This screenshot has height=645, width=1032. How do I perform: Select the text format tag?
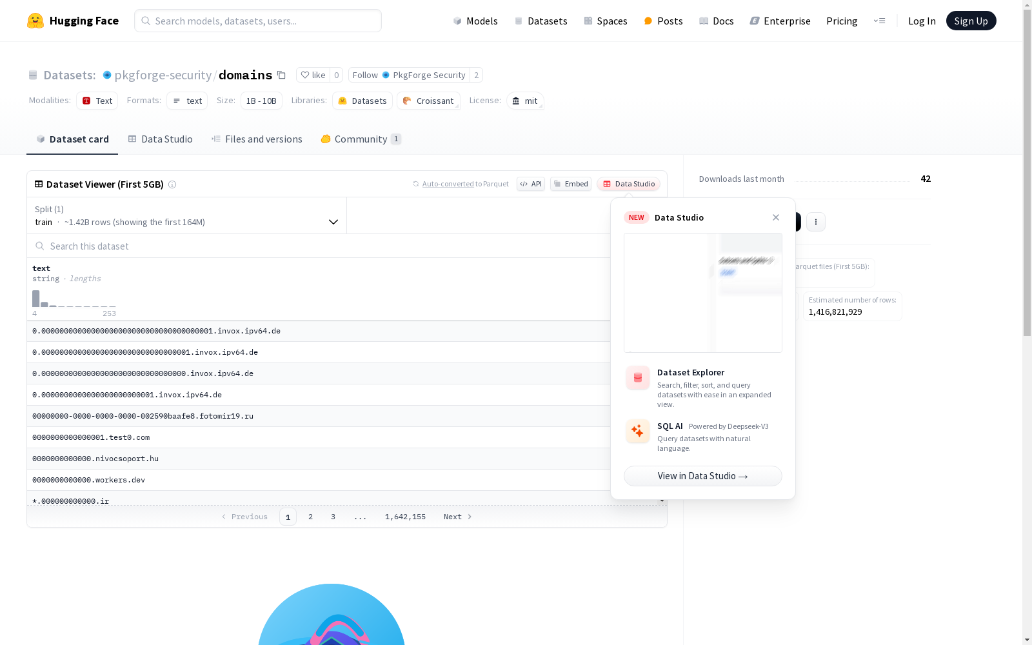click(x=187, y=101)
